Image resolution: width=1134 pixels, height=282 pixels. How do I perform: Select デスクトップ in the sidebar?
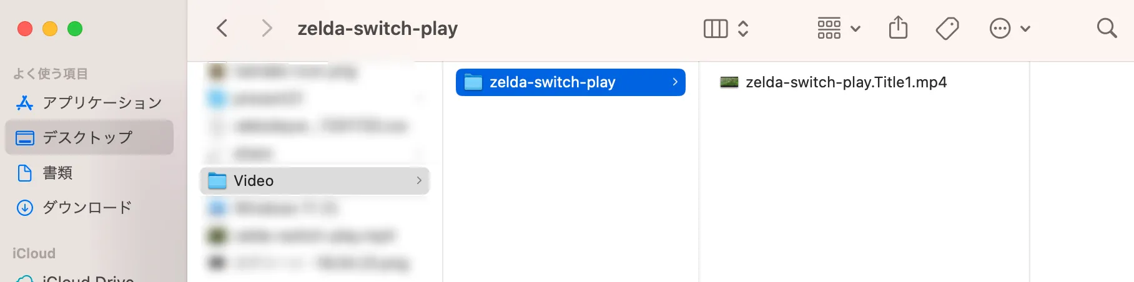[x=87, y=138]
